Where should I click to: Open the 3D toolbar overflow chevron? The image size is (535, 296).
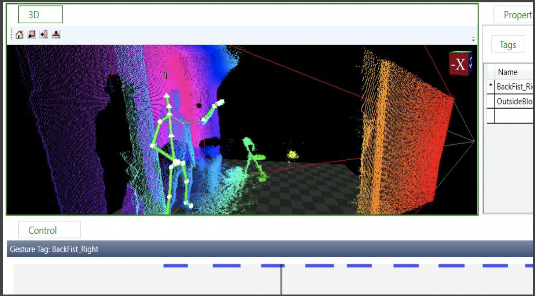473,39
